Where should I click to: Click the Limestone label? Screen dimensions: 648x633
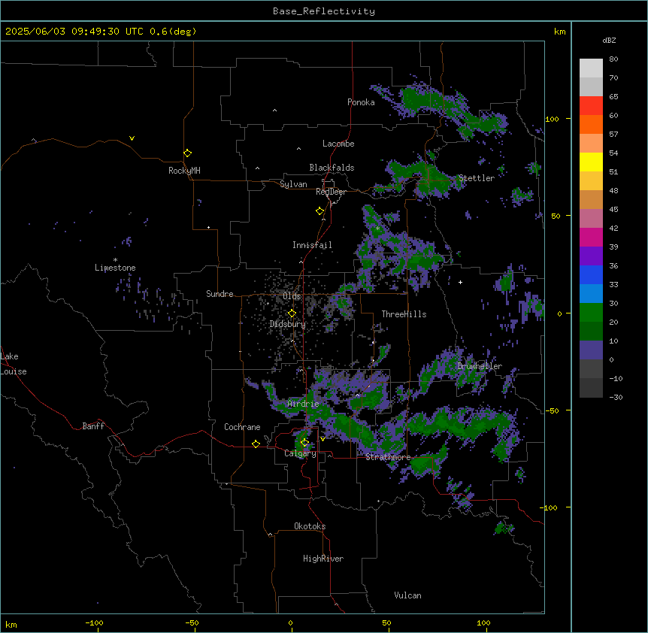pos(115,268)
